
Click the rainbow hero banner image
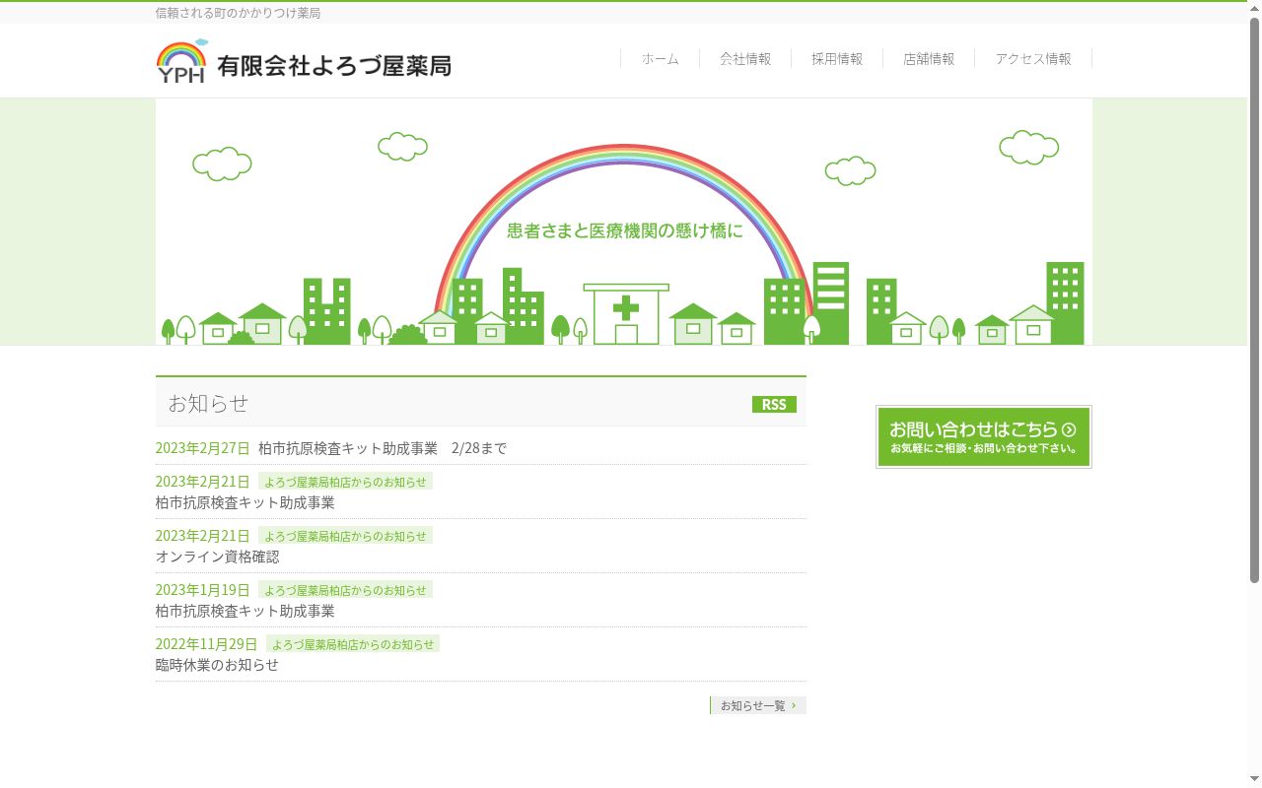point(624,222)
